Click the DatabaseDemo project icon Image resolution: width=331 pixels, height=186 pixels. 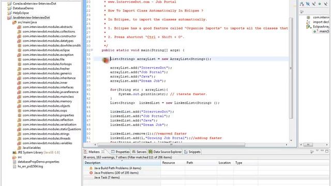[x=9, y=8]
